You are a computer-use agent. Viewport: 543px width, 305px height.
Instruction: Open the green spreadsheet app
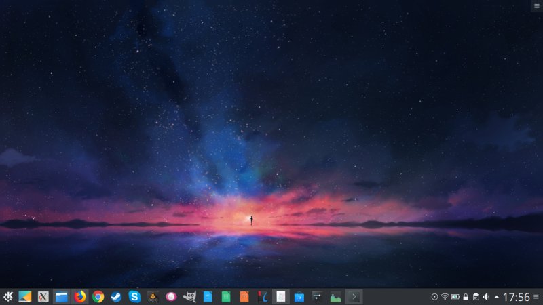(226, 297)
